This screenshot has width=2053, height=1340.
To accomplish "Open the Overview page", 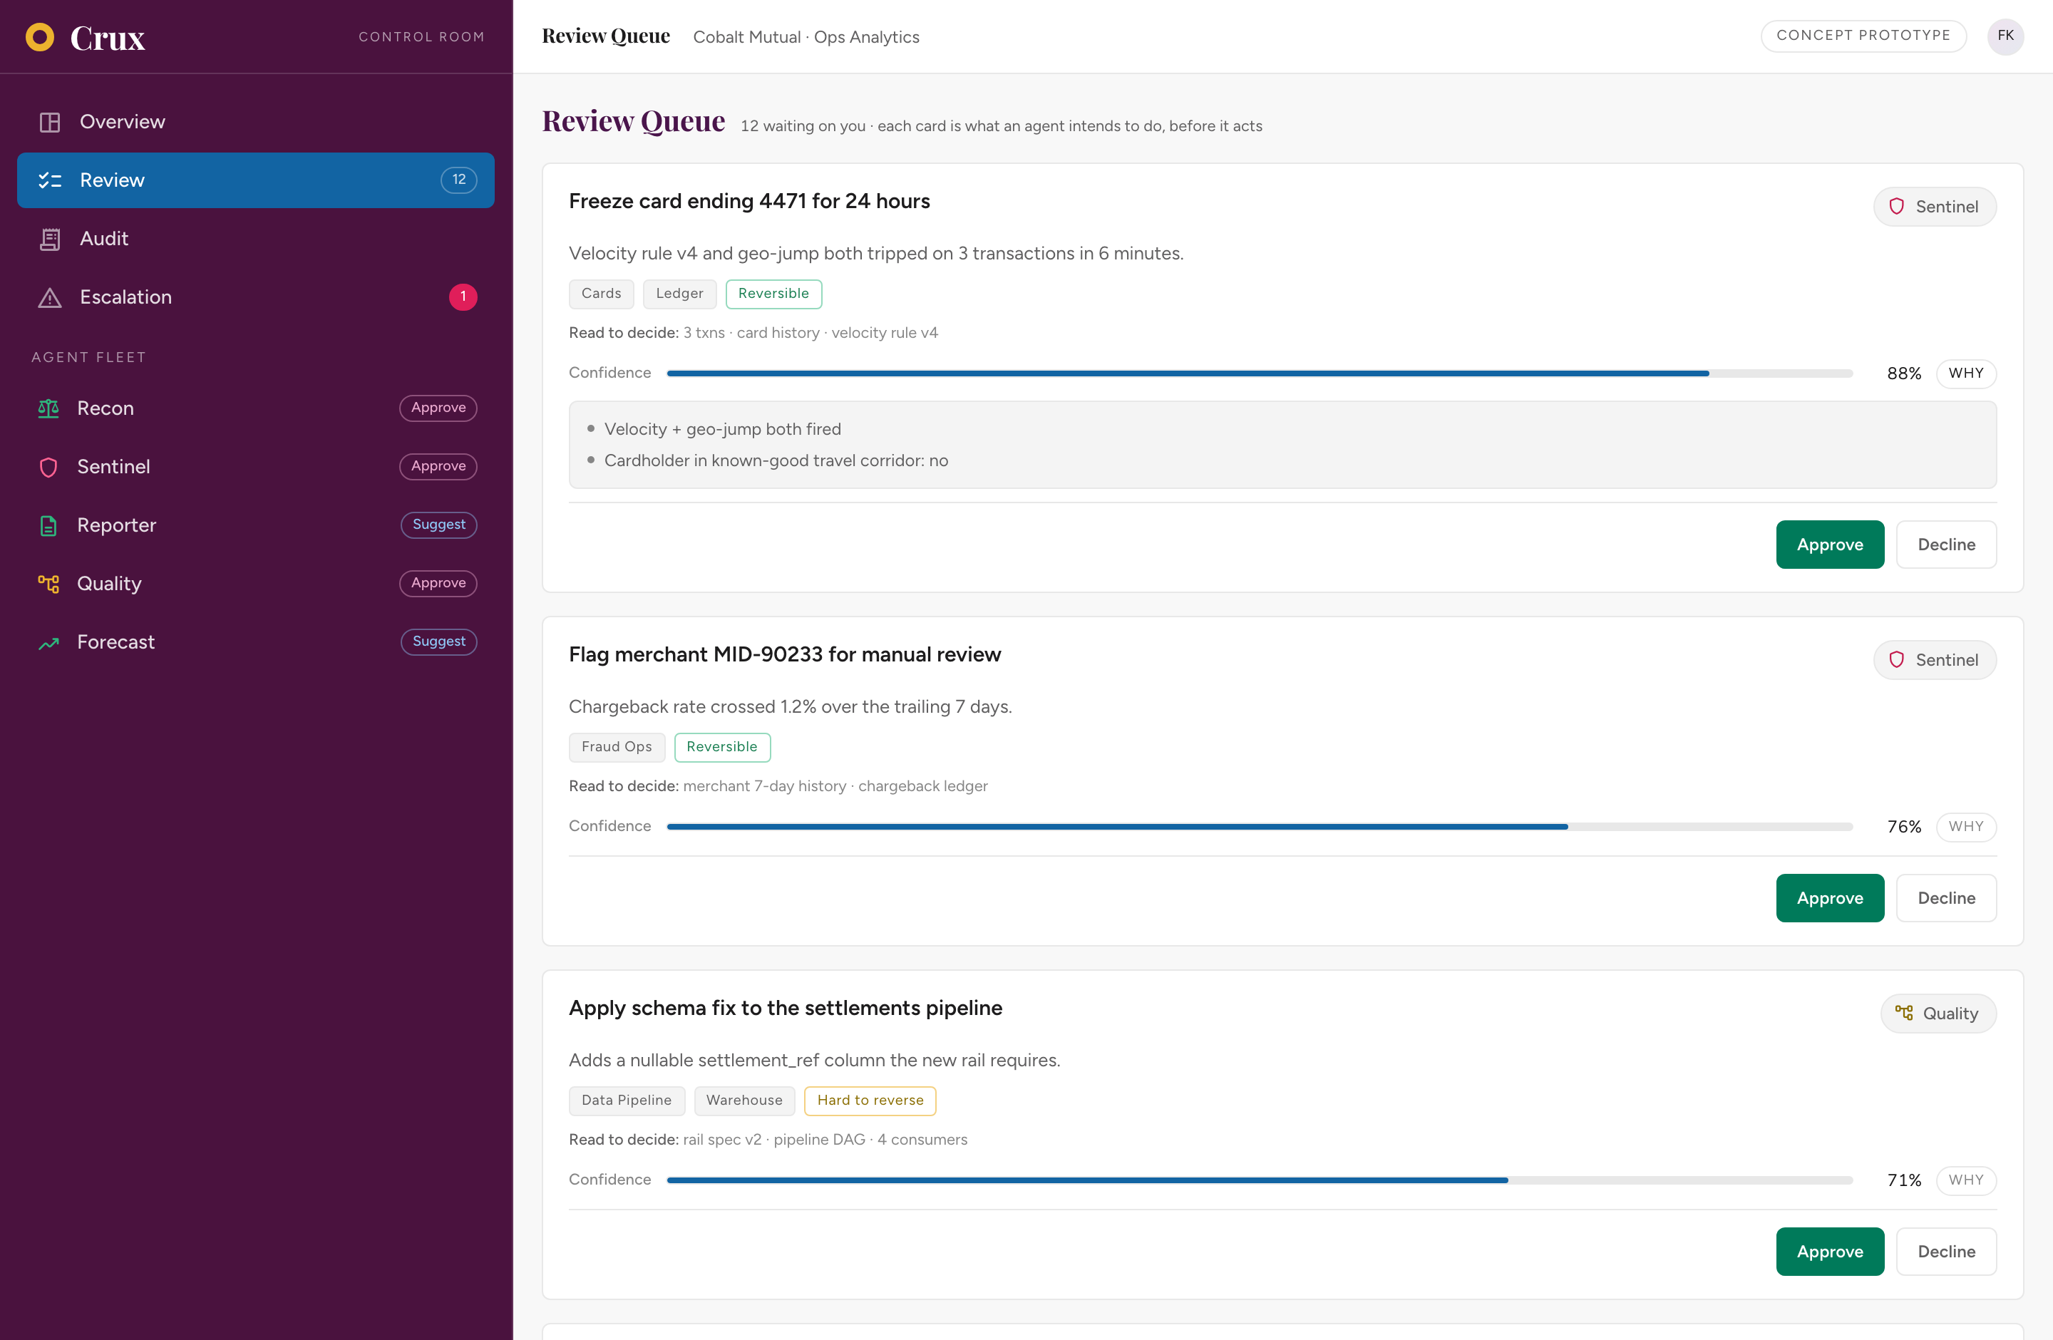I will click(x=255, y=122).
